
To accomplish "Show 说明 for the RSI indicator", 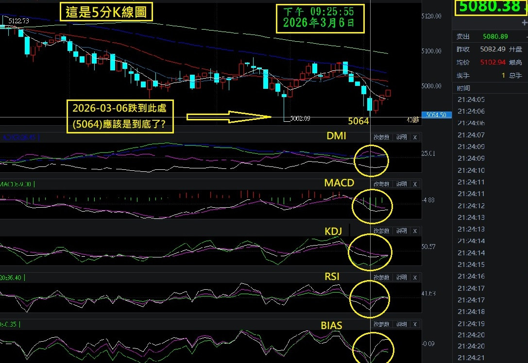I will point(401,278).
